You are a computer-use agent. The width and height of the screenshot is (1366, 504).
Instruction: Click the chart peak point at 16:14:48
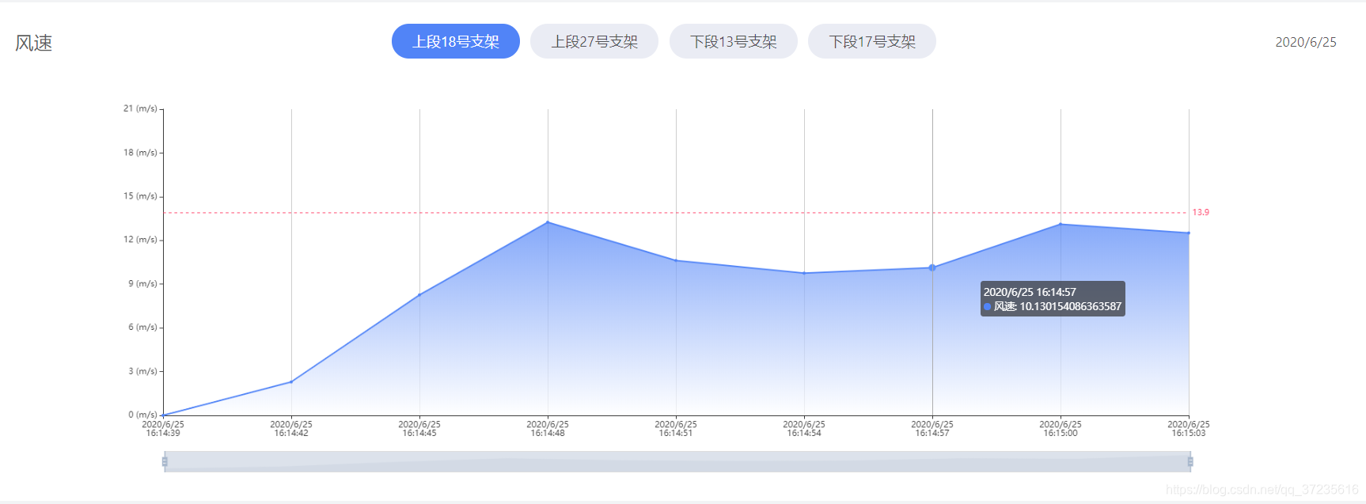pos(548,222)
